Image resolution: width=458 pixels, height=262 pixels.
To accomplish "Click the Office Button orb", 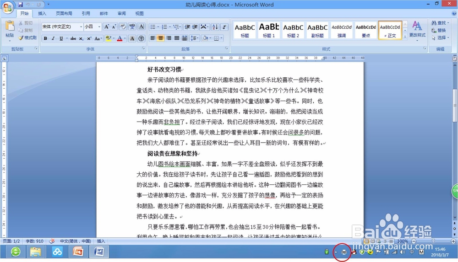I will (7, 7).
